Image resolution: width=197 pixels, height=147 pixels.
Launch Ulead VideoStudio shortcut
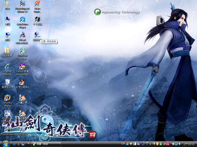[x=22, y=38]
